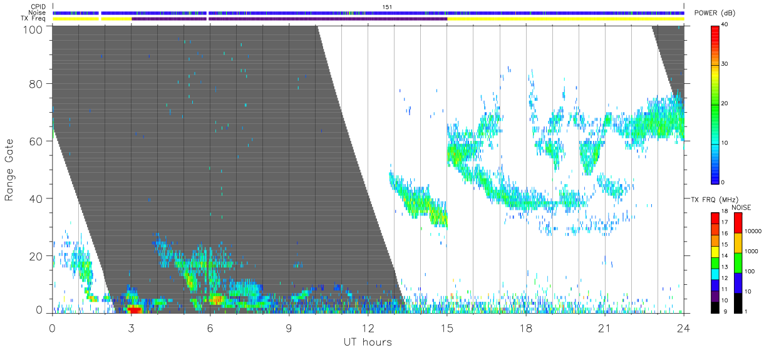Click the "CPID" label

[x=38, y=7]
